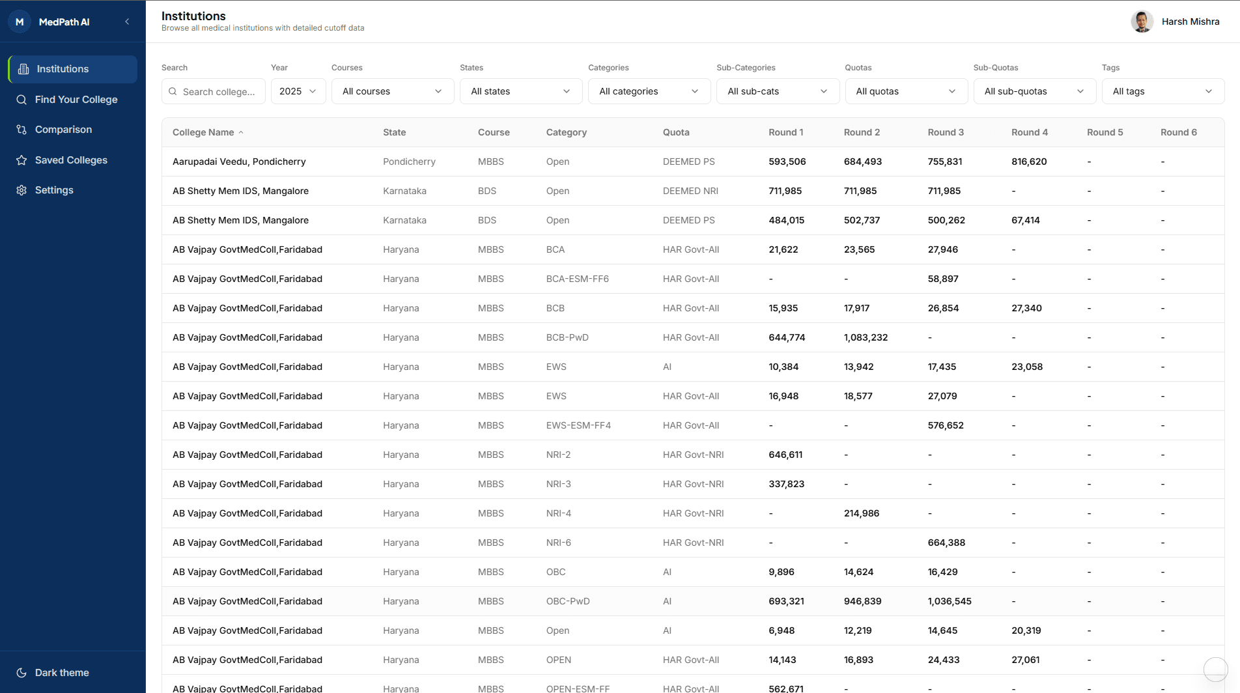This screenshot has width=1240, height=693.
Task: Click the floating circle button at bottom right
Action: pyautogui.click(x=1215, y=669)
